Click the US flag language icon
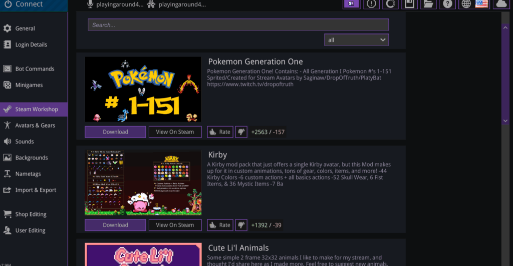 coord(482,4)
